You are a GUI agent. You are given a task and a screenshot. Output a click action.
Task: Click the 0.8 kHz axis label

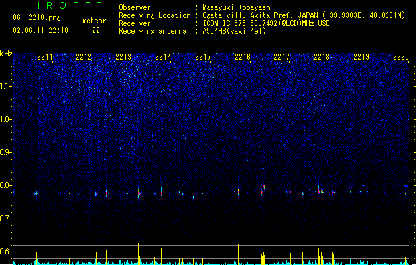click(x=5, y=185)
